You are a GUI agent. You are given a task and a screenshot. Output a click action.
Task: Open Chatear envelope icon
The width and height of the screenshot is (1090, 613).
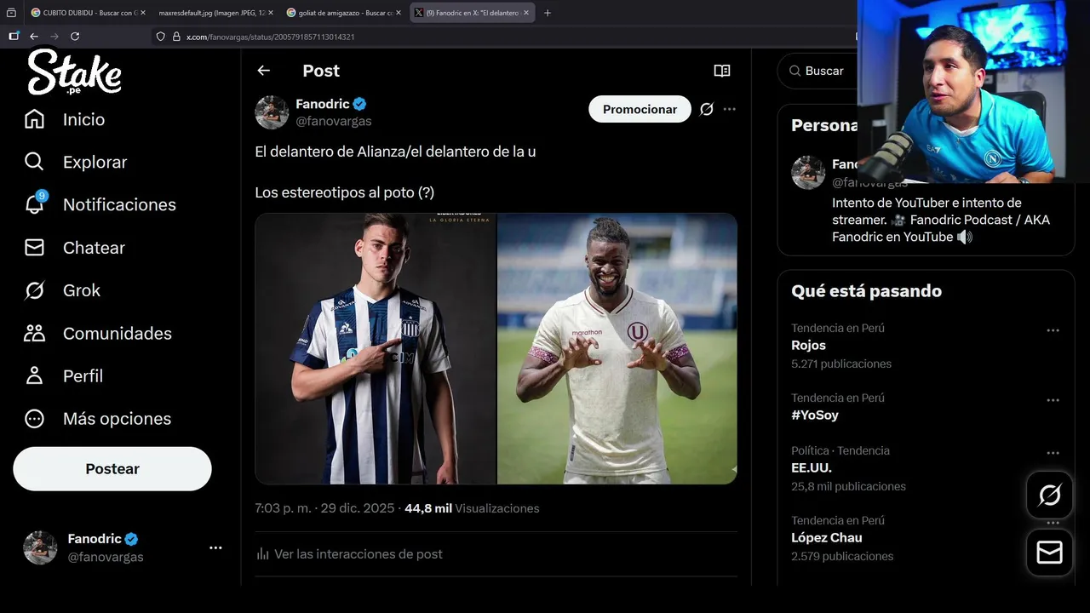pyautogui.click(x=34, y=248)
